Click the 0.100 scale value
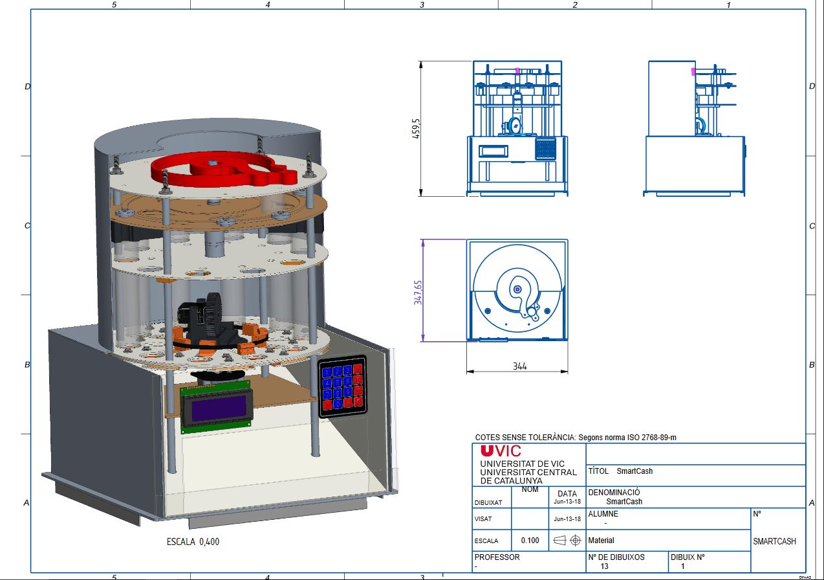 point(530,541)
